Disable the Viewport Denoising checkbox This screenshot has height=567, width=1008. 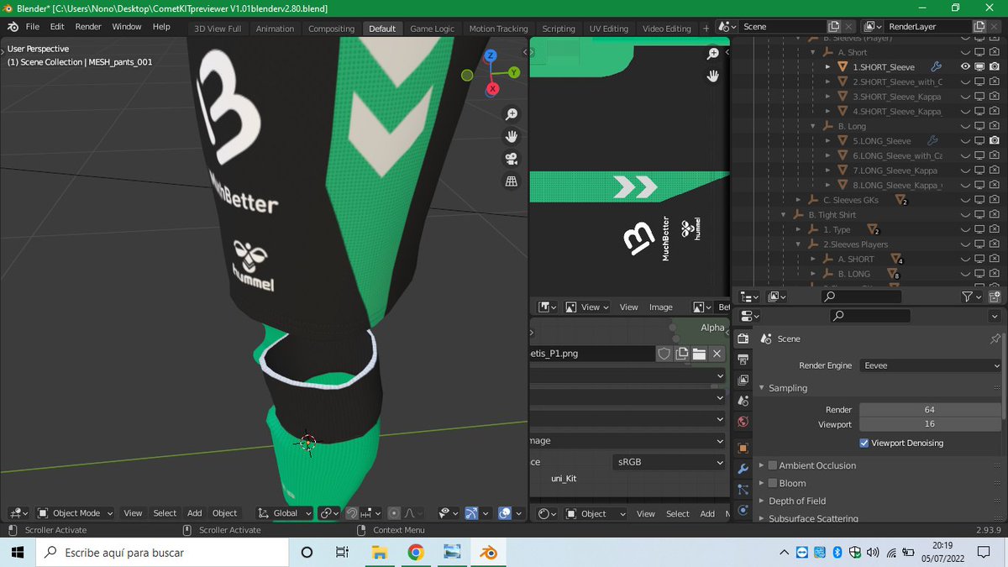click(864, 443)
